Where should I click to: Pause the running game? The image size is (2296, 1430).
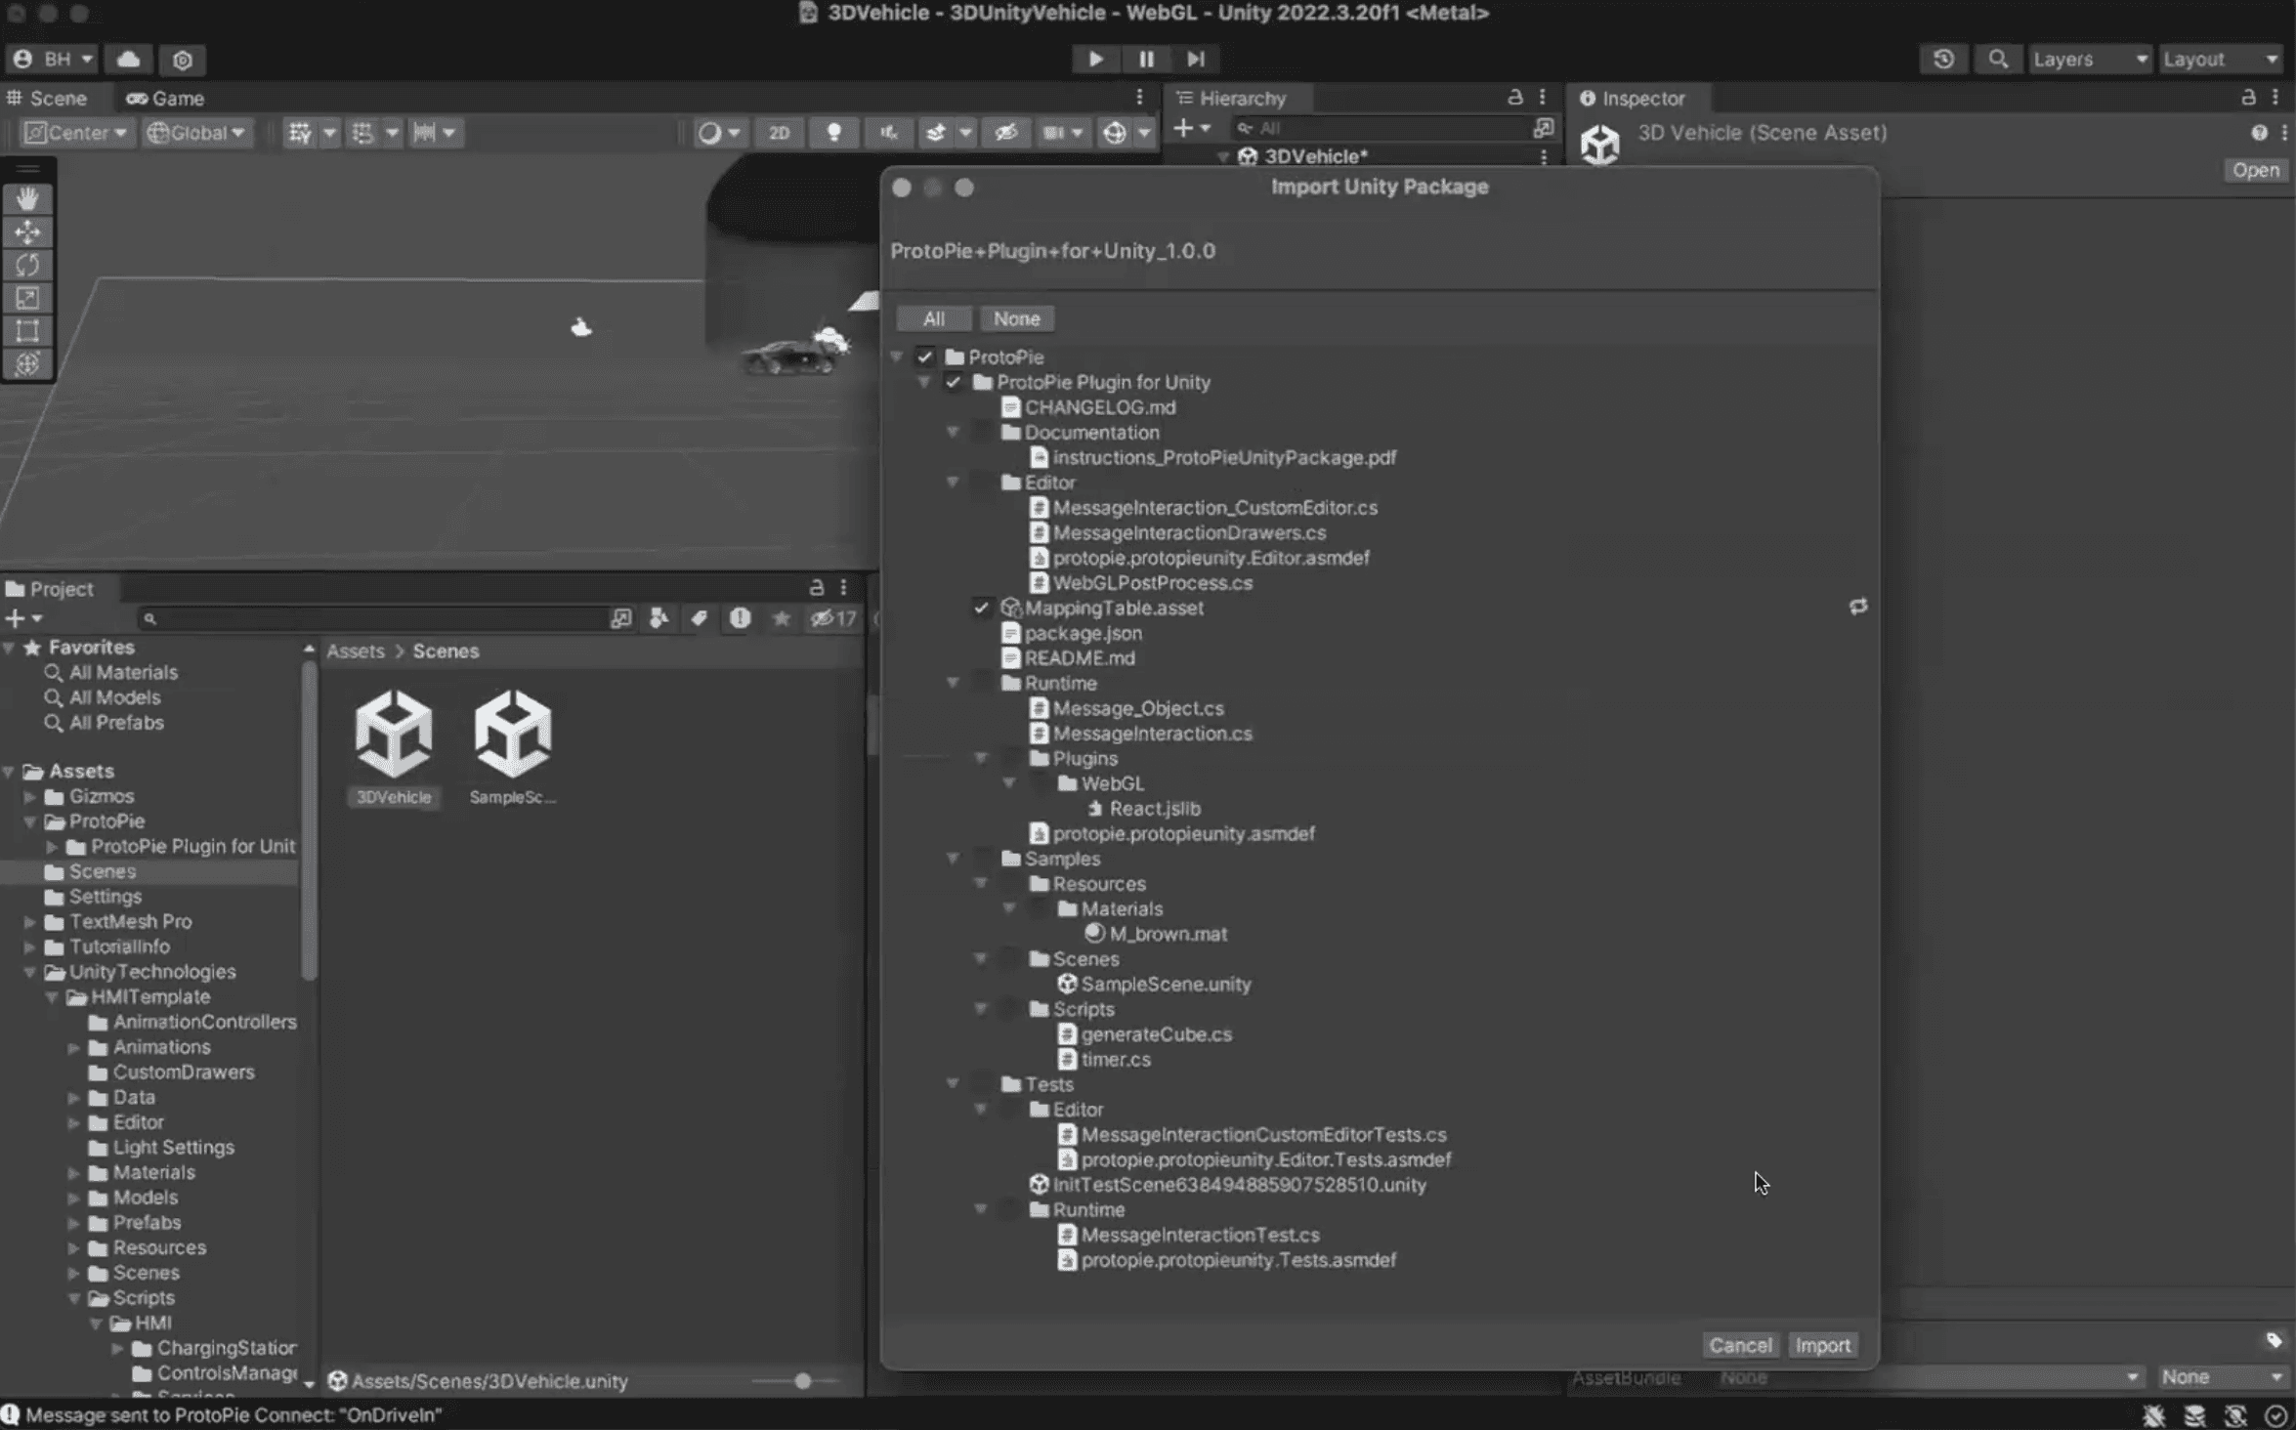click(x=1146, y=60)
